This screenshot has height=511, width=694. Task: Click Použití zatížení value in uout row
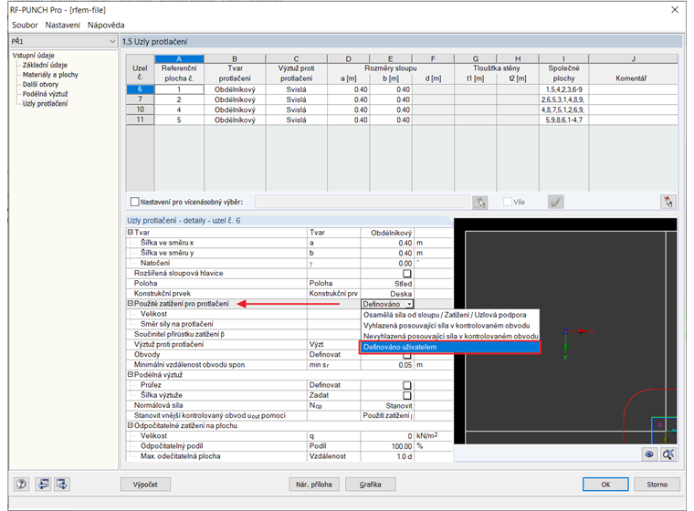(x=387, y=416)
